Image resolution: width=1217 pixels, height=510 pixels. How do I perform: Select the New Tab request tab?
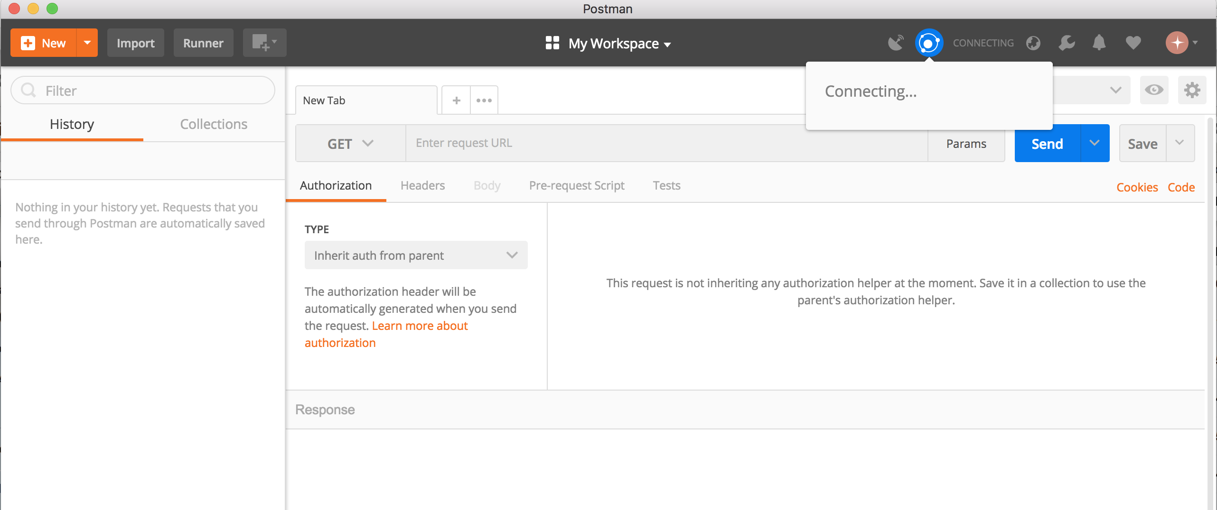coord(366,100)
